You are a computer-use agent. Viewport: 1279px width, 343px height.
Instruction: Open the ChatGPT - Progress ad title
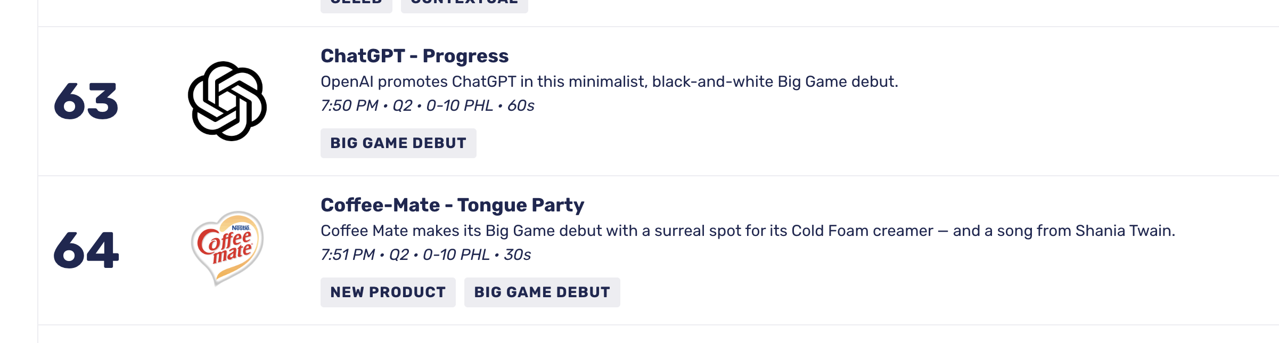pos(414,56)
